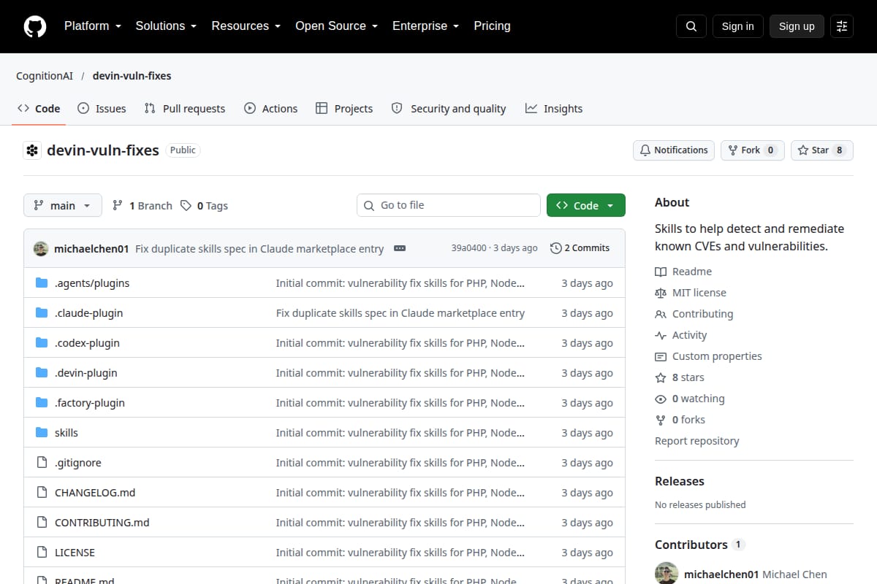Open the commit details ellipsis next to commit message
The image size is (877, 584).
[400, 248]
